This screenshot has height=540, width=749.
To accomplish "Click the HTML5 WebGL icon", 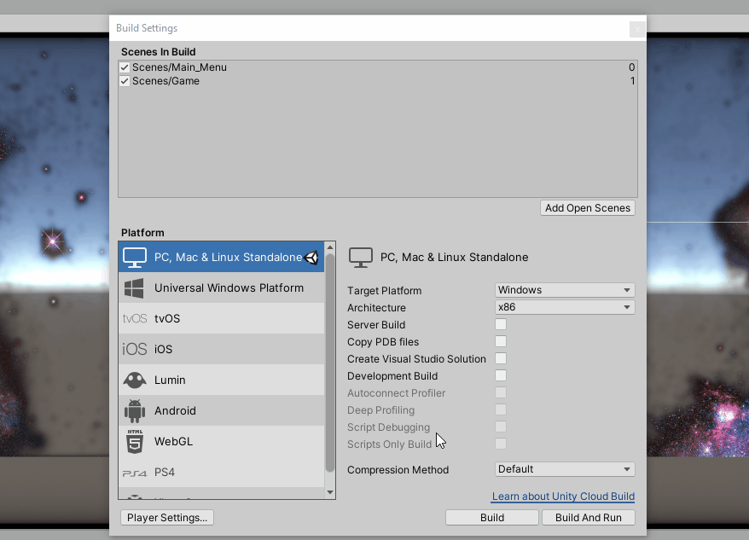I will [135, 441].
